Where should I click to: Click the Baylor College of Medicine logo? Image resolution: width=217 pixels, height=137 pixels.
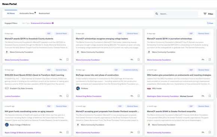[x=7, y=125]
